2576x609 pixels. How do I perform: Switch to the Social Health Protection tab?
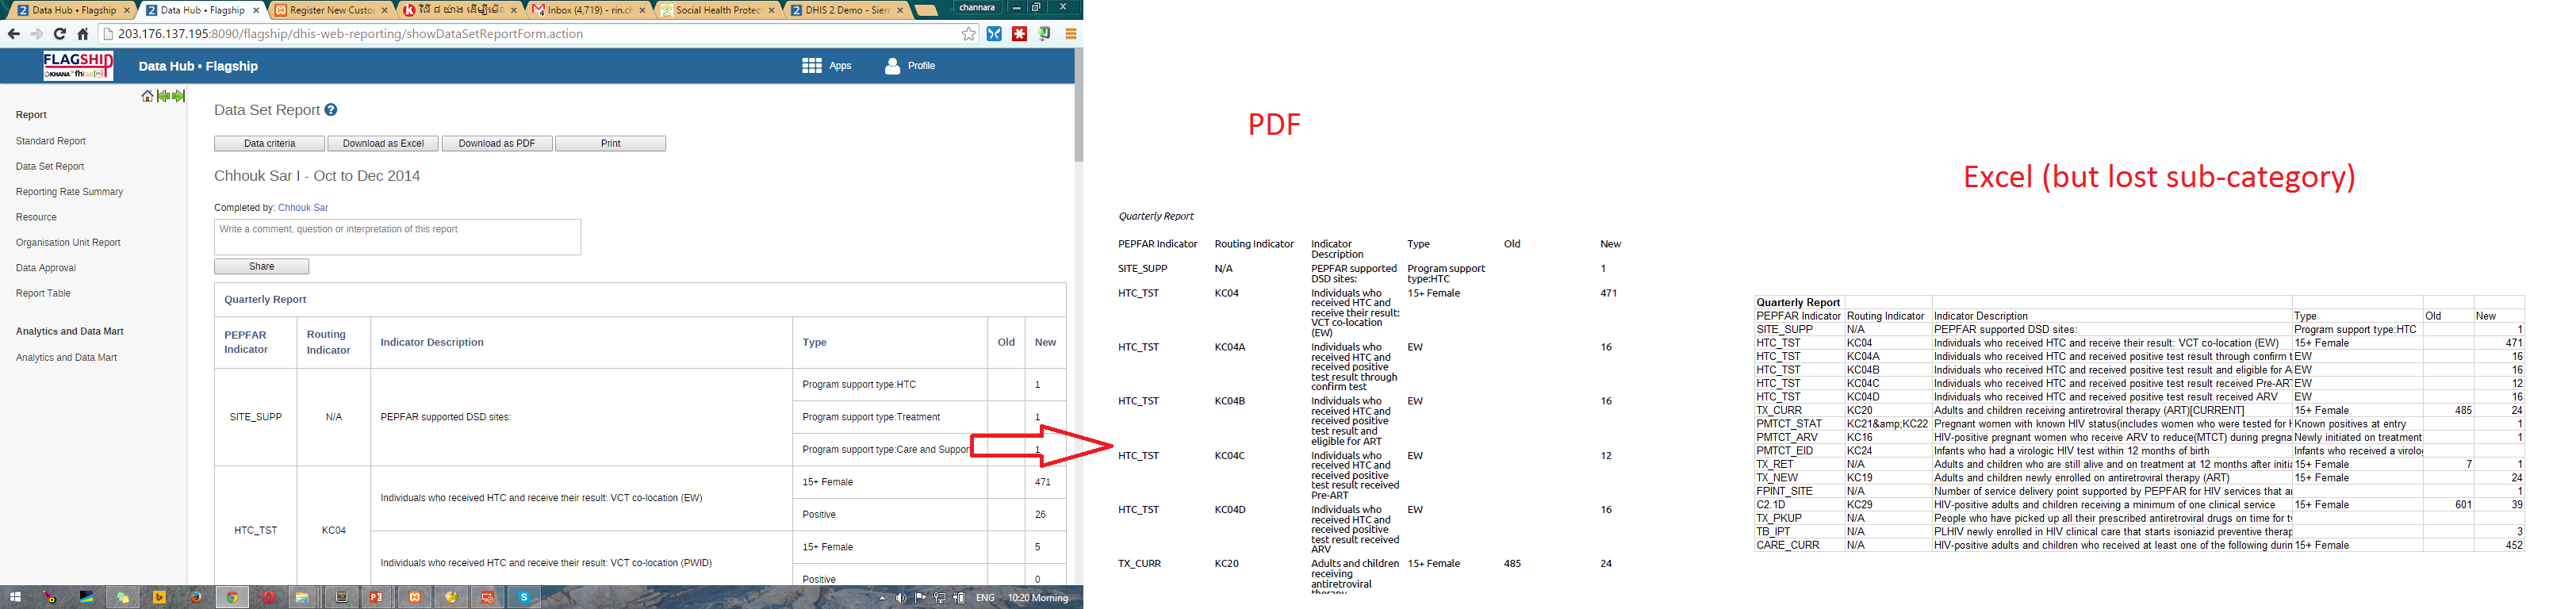pyautogui.click(x=717, y=10)
